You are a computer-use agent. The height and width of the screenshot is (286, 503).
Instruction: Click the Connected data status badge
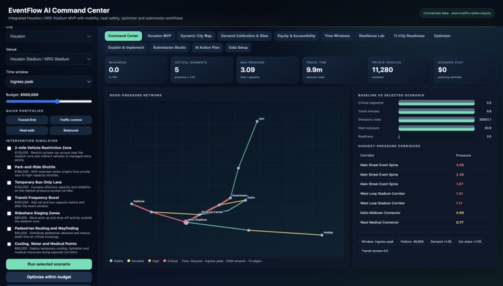pyautogui.click(x=457, y=13)
